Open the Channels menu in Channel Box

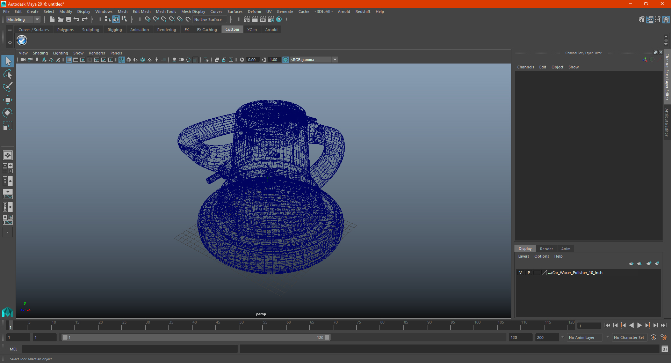coord(525,67)
